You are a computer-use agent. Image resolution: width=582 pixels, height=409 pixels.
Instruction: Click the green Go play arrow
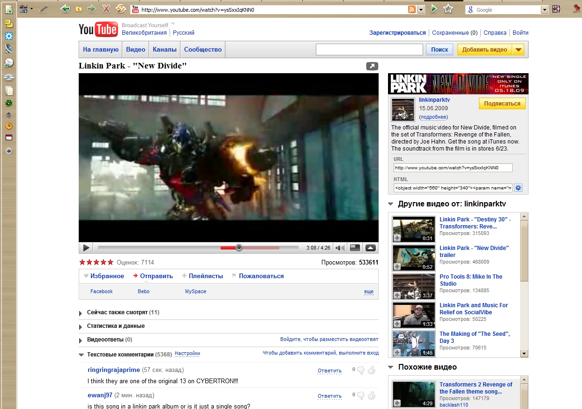(434, 9)
